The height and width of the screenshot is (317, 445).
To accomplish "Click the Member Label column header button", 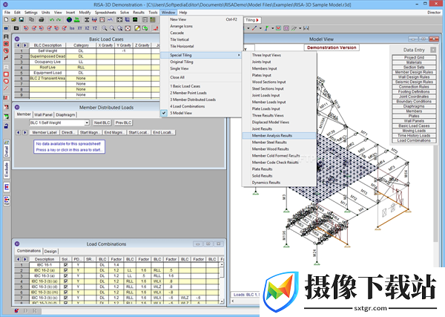I will coord(44,133).
